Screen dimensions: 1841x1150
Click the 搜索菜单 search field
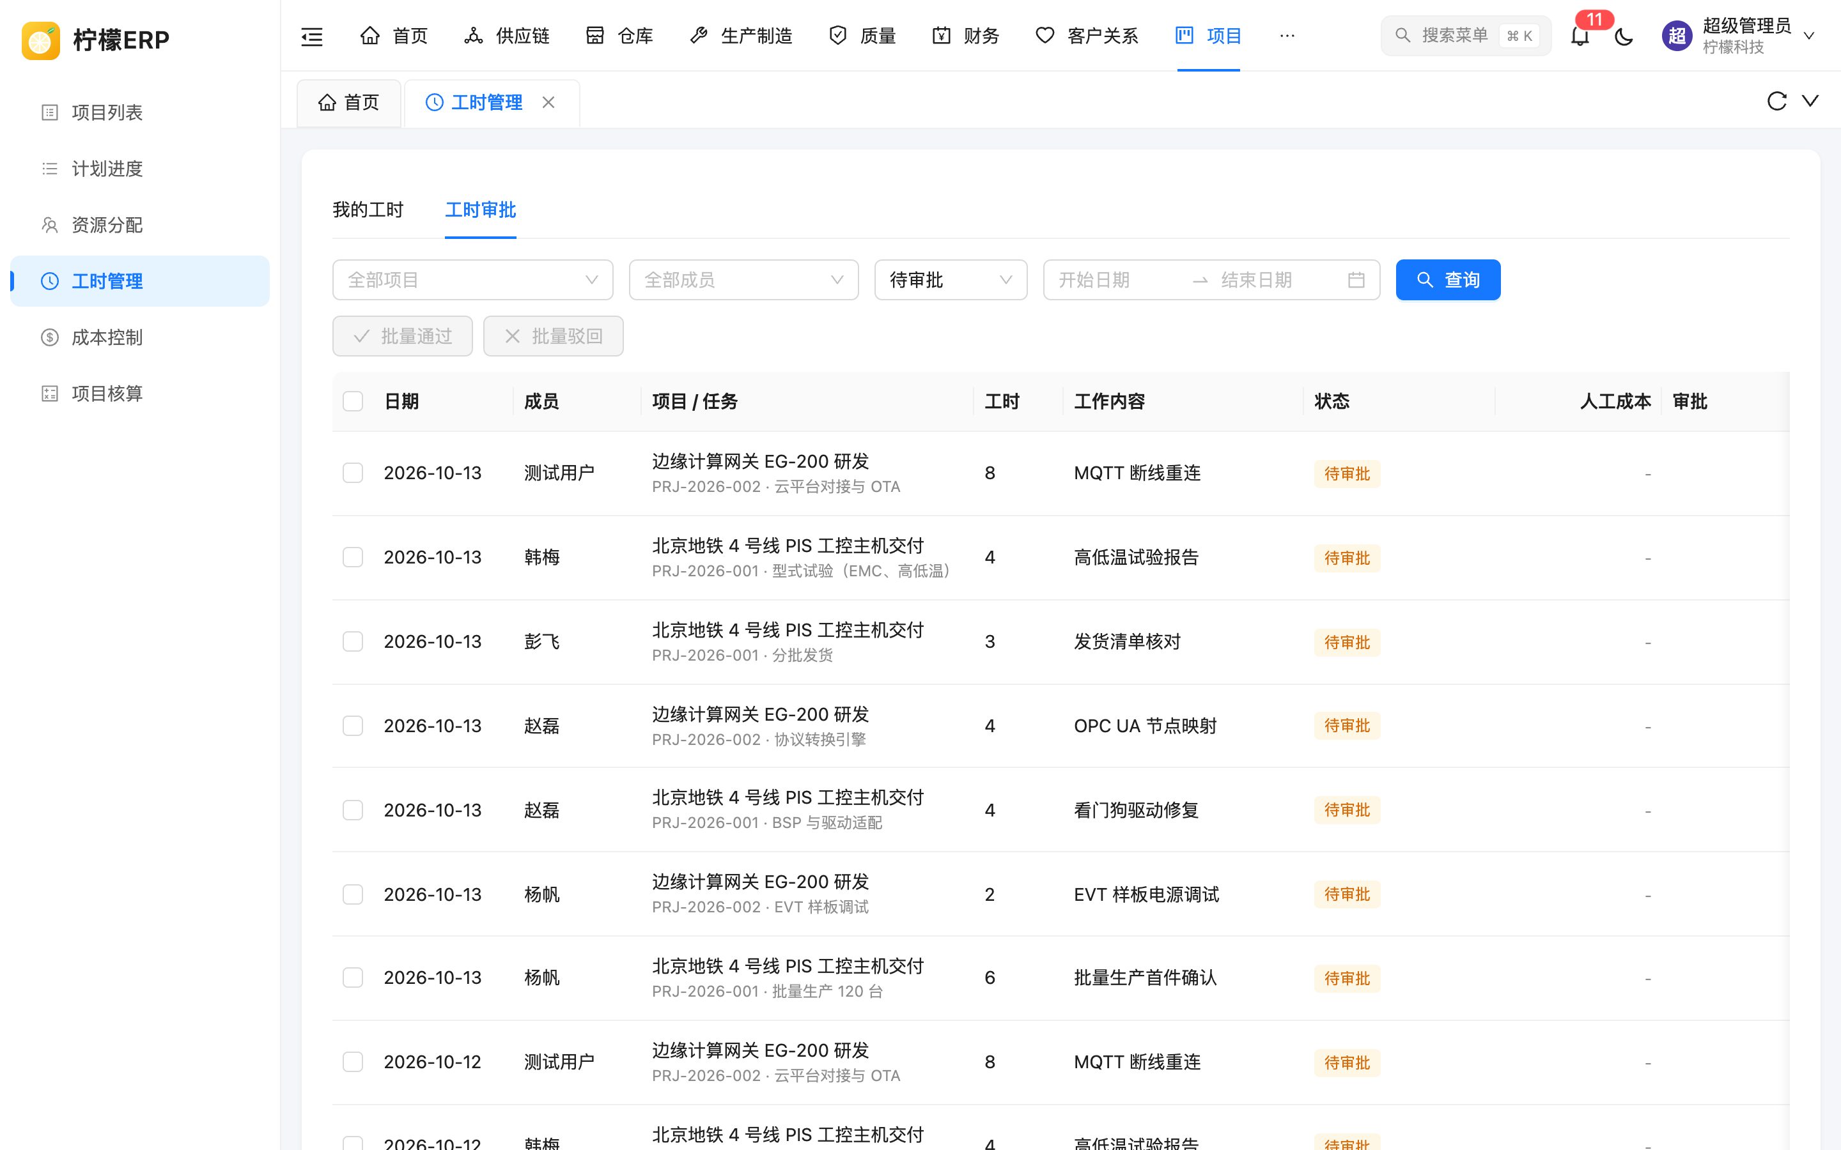click(1466, 36)
